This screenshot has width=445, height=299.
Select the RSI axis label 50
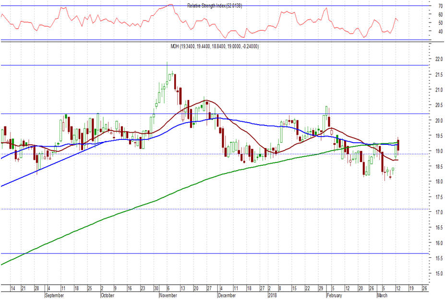pos(441,23)
